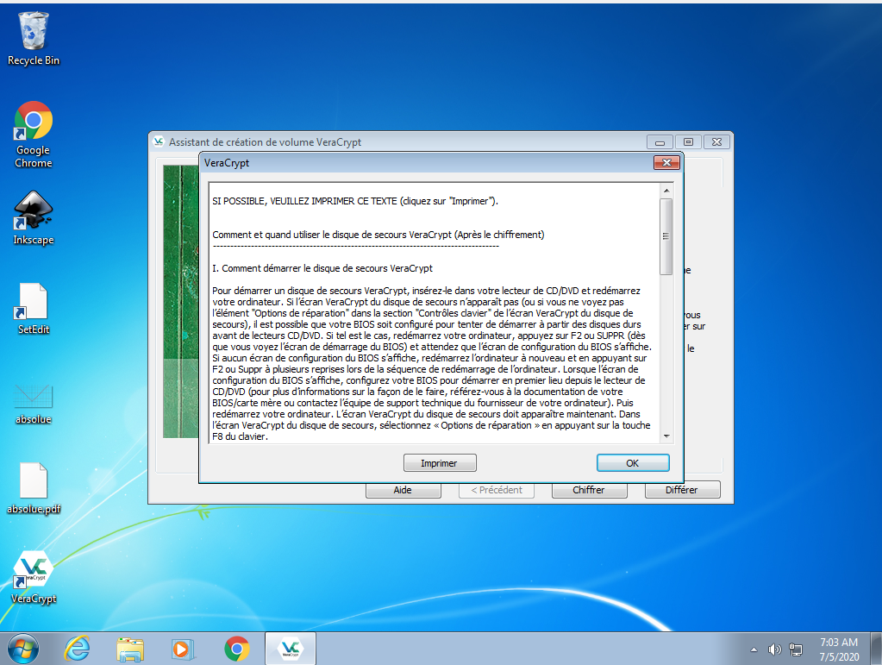Open the absolue.pdf file icon
Viewport: 882px width, 665px height.
click(x=33, y=481)
